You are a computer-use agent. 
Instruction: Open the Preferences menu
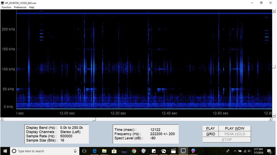[20, 7]
